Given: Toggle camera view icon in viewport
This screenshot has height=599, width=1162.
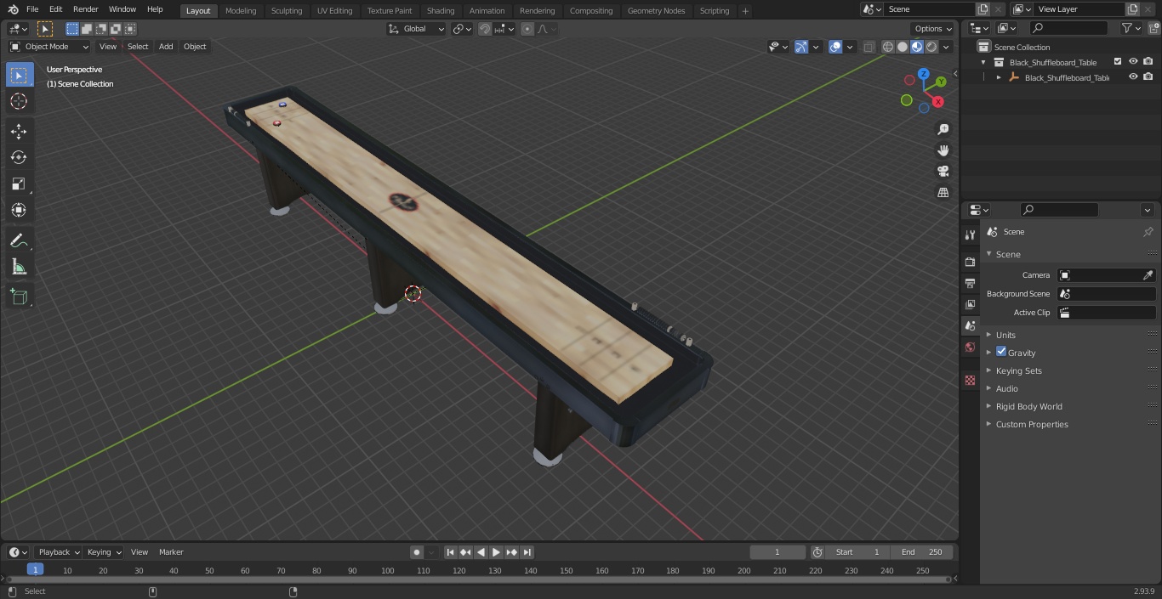Looking at the screenshot, I should pyautogui.click(x=943, y=172).
